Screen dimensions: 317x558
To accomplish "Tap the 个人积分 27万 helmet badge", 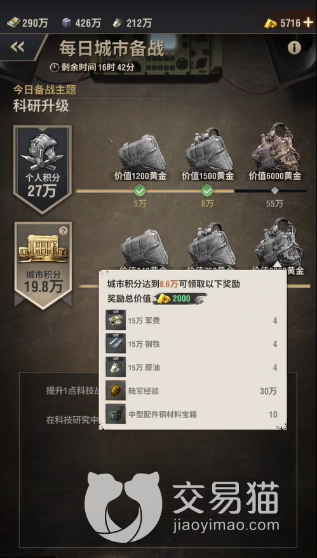I will click(x=43, y=169).
